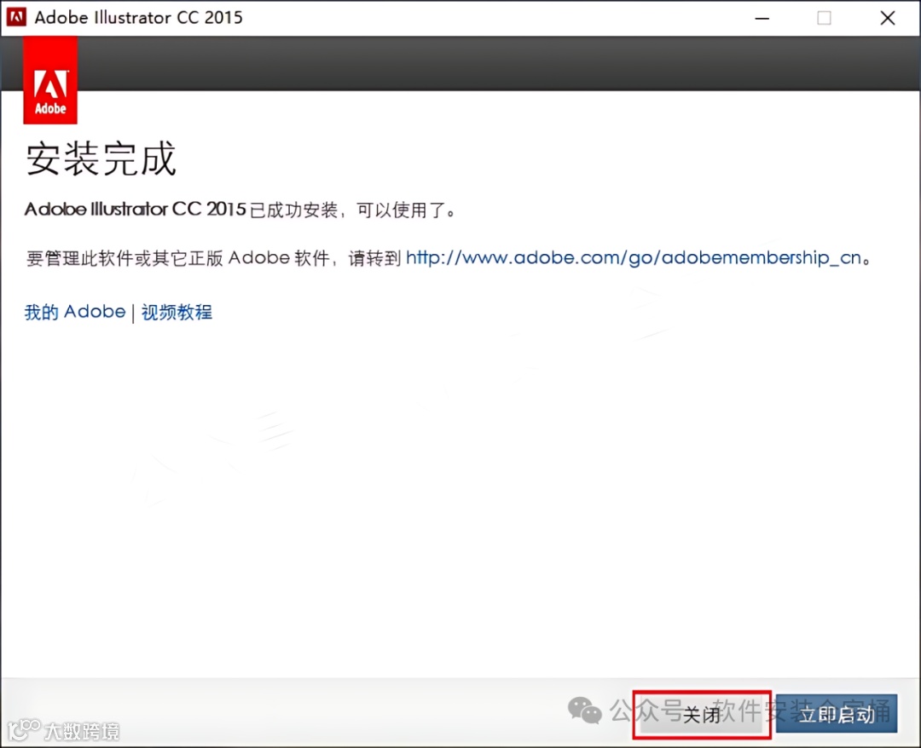The width and height of the screenshot is (921, 748).
Task: Click the title bar Illustrator app icon
Action: point(16,17)
